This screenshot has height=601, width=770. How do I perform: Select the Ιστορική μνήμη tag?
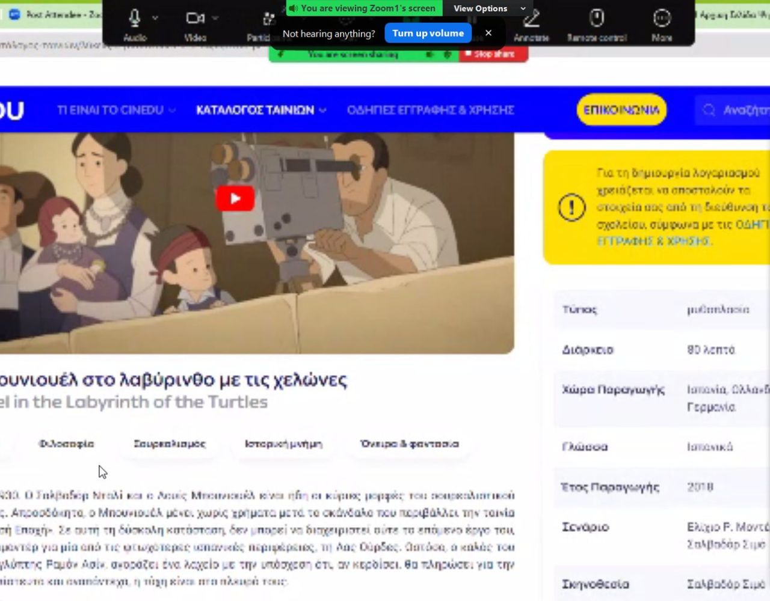[x=283, y=444]
